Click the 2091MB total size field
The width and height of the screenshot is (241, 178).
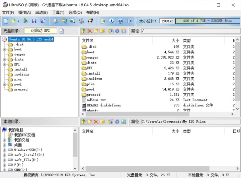pyautogui.click(x=167, y=21)
